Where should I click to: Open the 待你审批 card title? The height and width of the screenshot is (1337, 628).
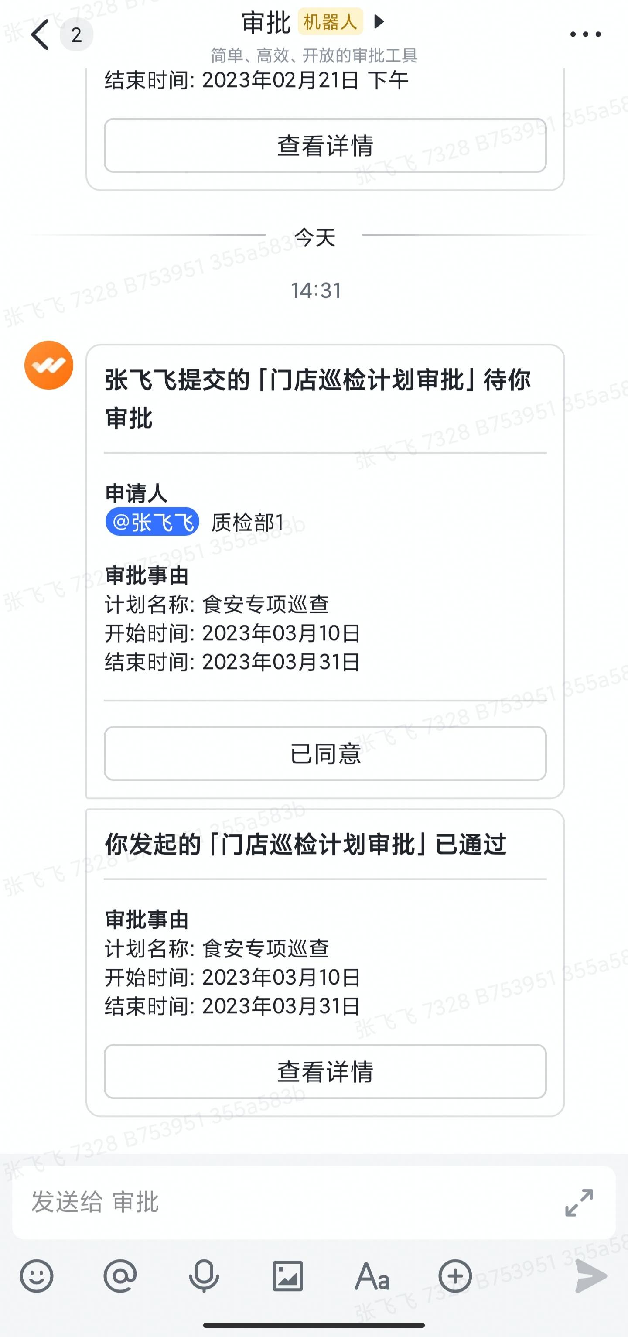tap(317, 399)
